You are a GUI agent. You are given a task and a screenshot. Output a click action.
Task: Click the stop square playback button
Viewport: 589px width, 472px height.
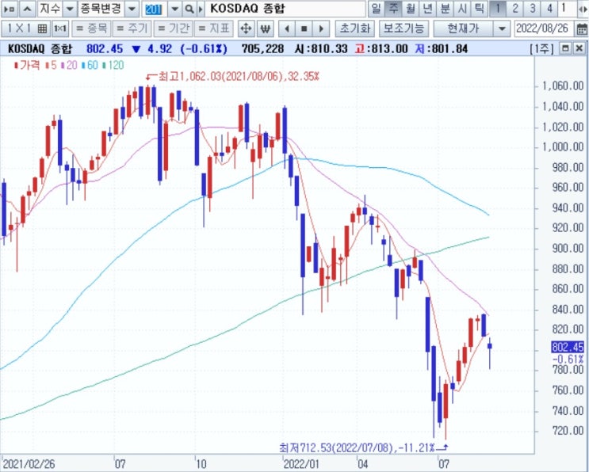[x=304, y=29]
